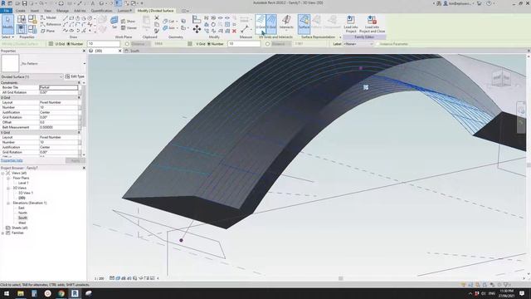The width and height of the screenshot is (531, 299).
Task: Click the Save icon in quick access toolbar
Action: tap(24, 3)
